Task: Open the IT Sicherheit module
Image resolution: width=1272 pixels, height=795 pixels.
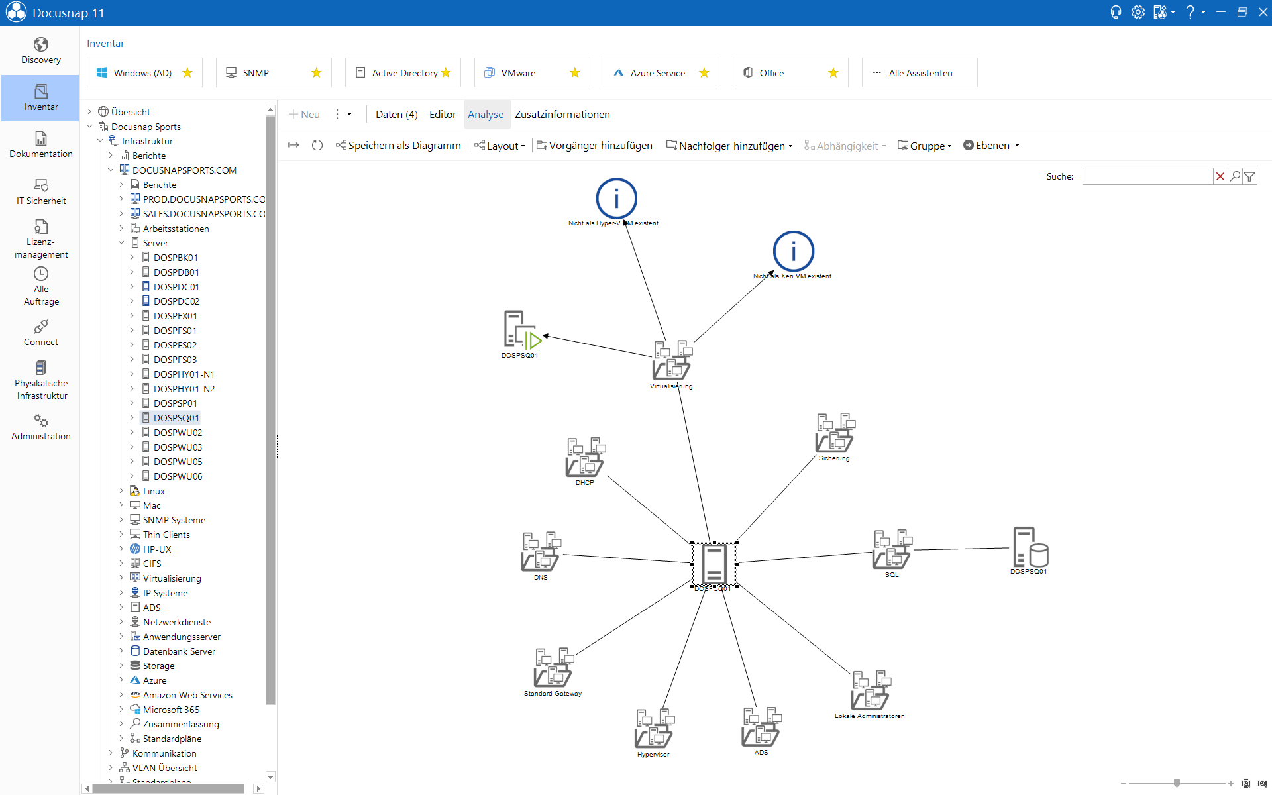Action: coord(40,192)
